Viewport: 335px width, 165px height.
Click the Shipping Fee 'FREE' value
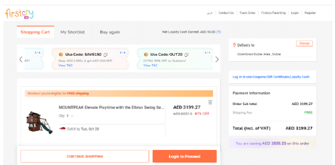point(308,112)
